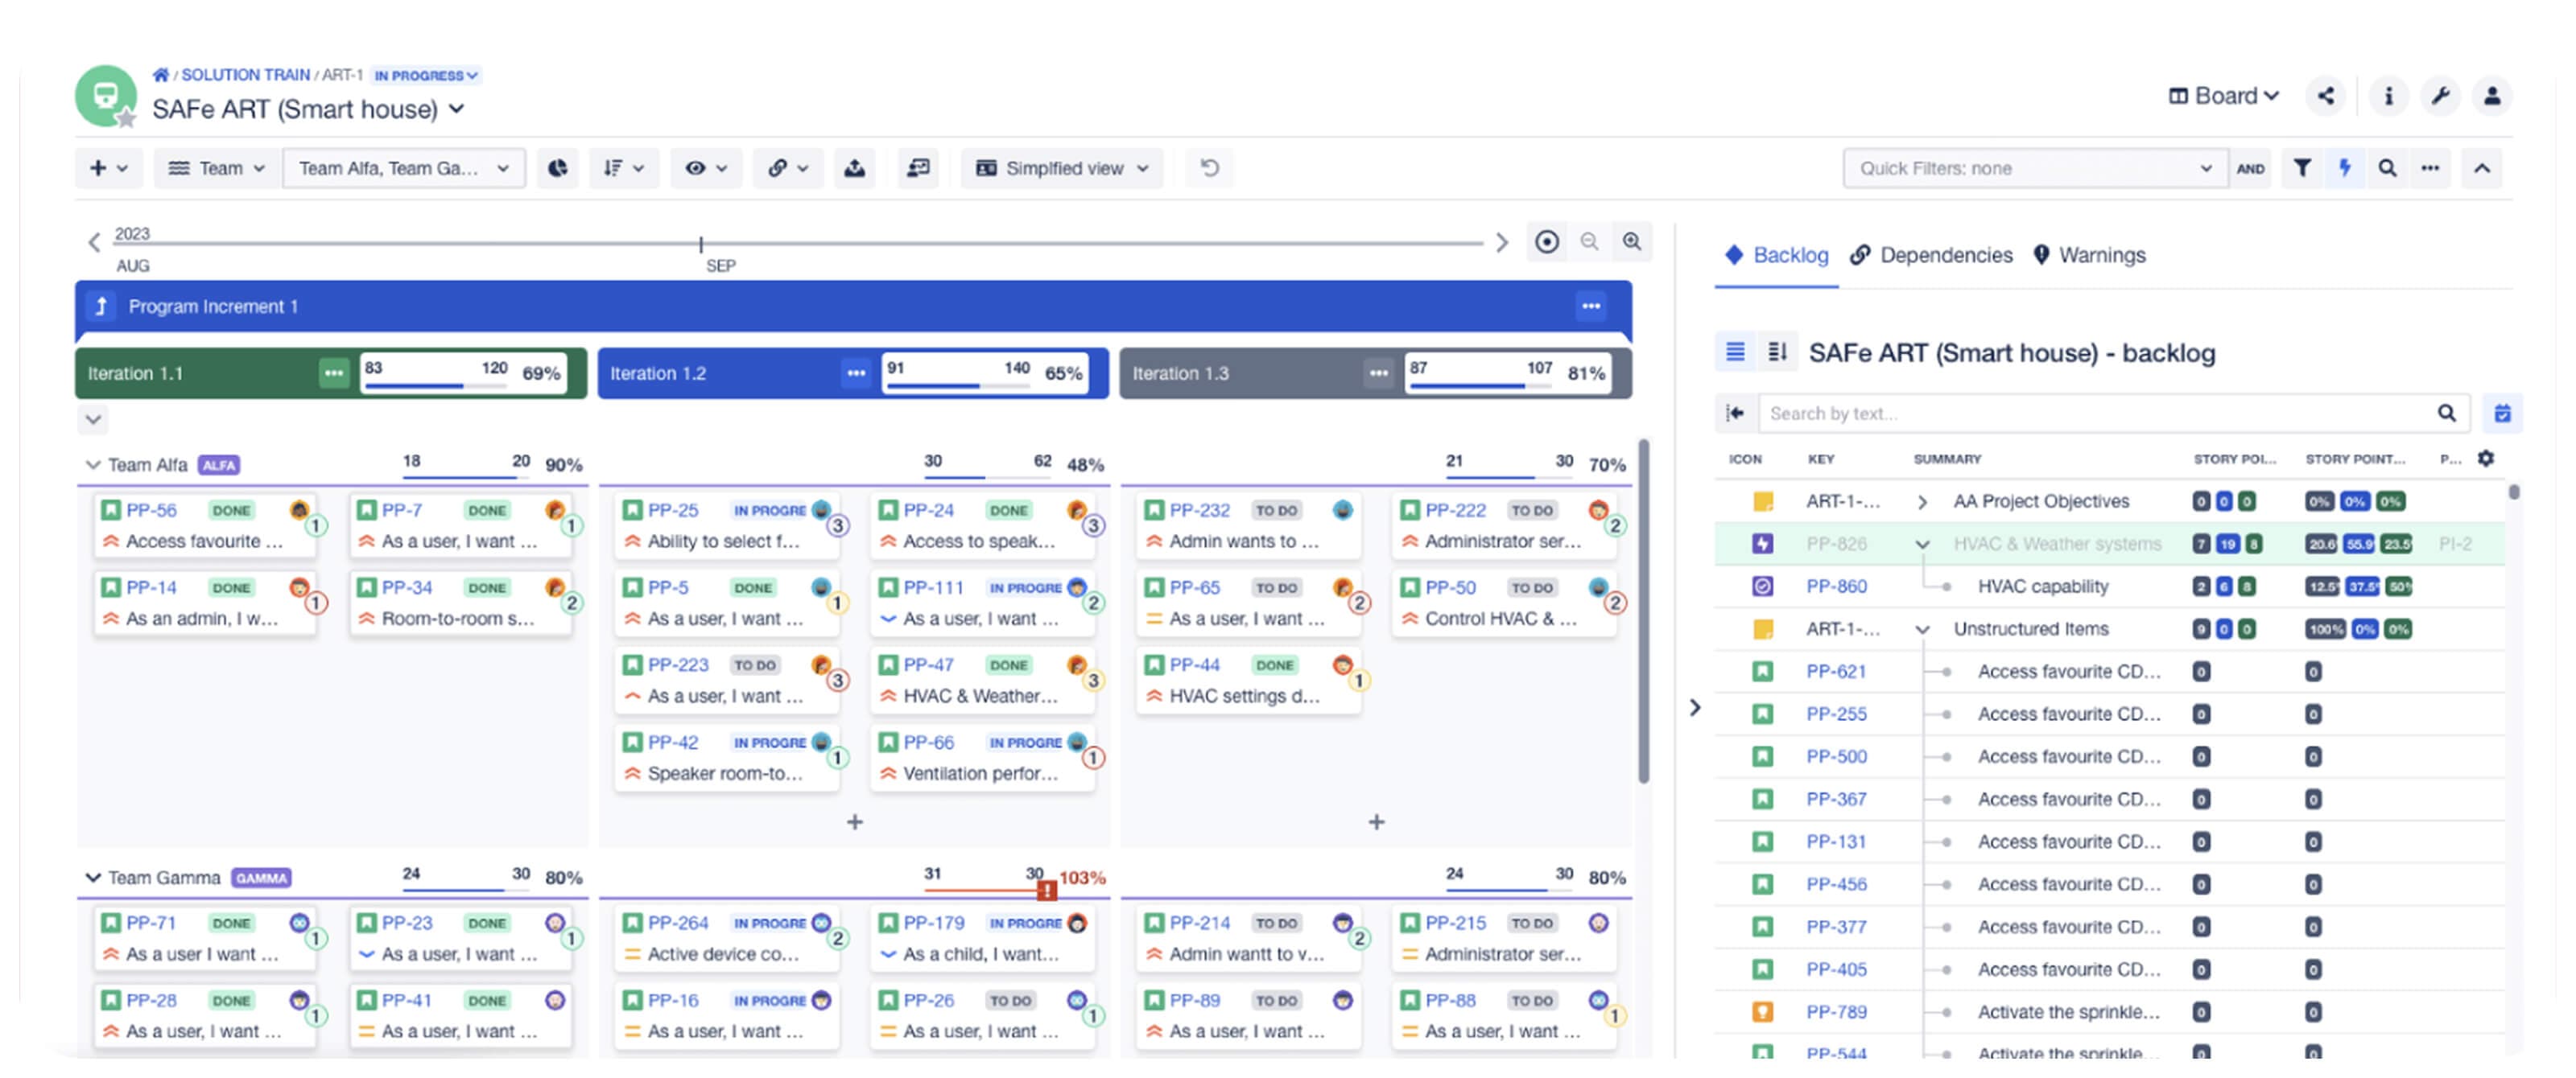Click the export upload icon
The image size is (2576, 1078).
coord(855,168)
